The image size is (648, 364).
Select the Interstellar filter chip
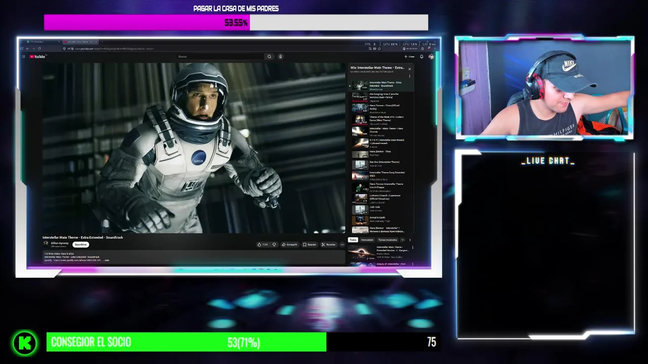click(x=367, y=240)
